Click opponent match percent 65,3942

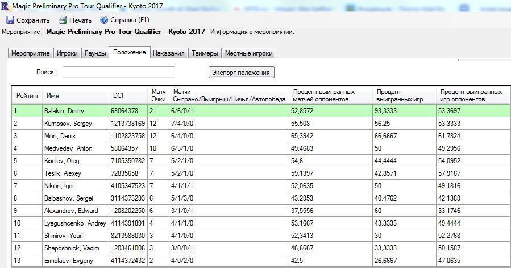tap(302, 136)
